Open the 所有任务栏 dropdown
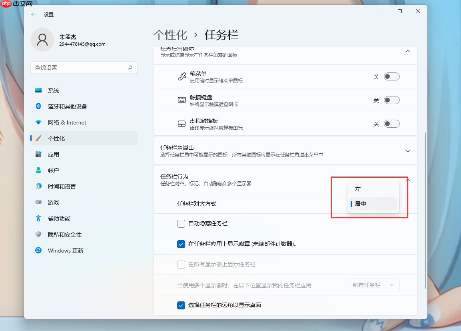Viewport: 461px width, 331px height. click(x=373, y=285)
